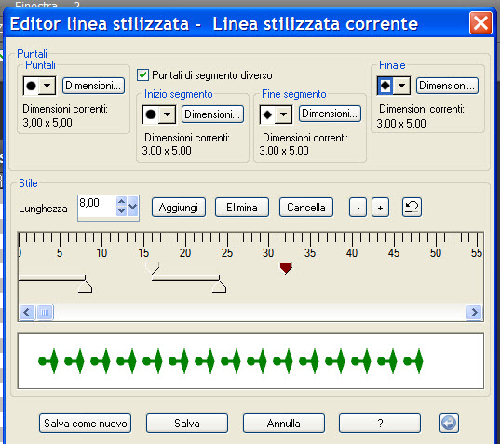Click the Dimensioni button under Finale
This screenshot has width=500, height=444.
point(447,86)
